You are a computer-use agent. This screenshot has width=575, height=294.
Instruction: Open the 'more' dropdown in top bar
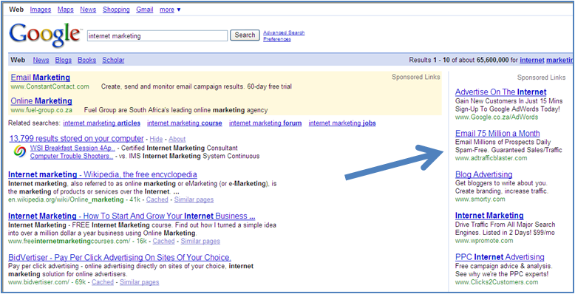(170, 10)
